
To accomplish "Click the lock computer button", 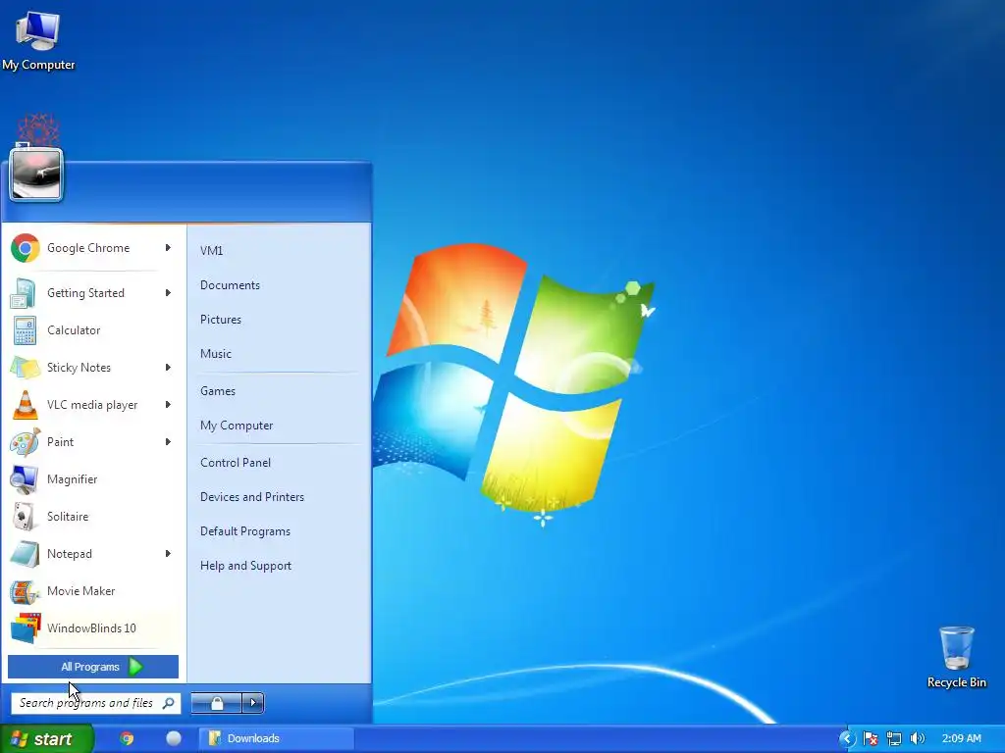I will [x=217, y=703].
